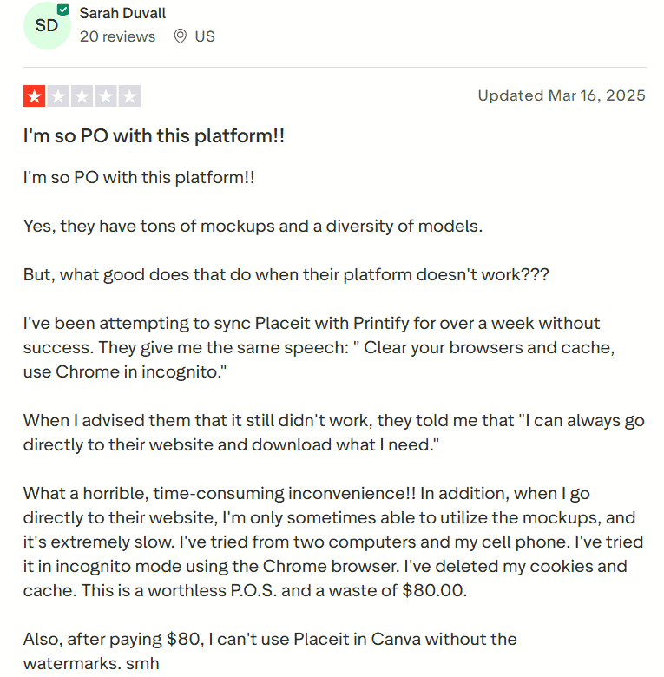Click the fifth grey rating star
Screen dimensions: 664x677
[129, 96]
